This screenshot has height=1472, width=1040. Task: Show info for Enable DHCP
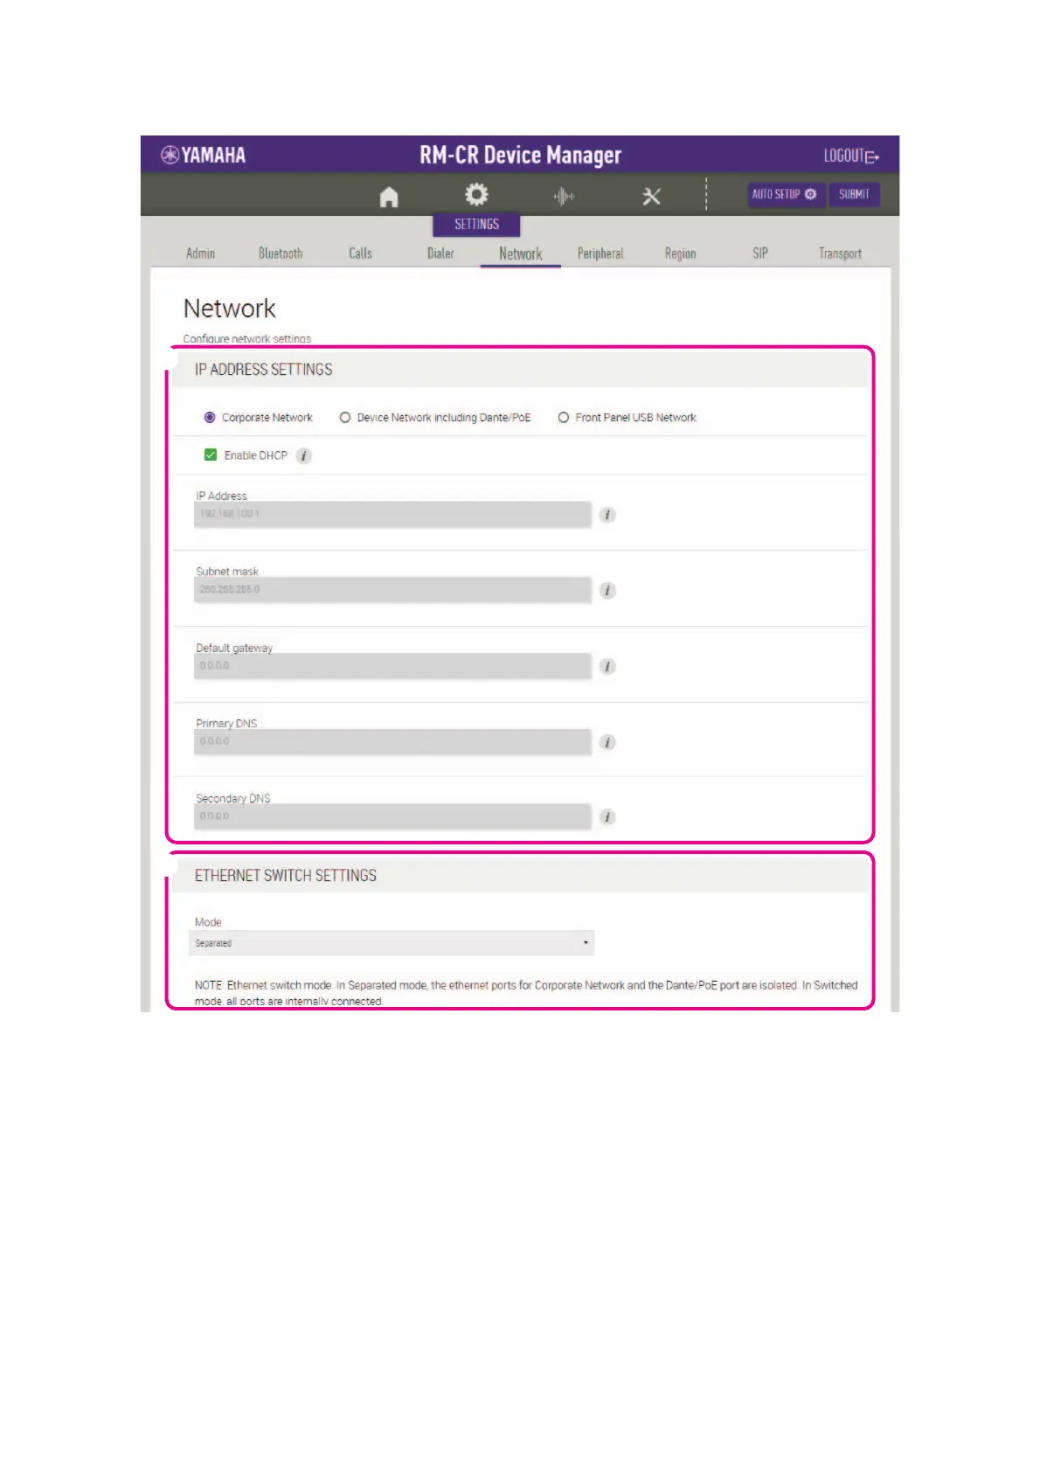click(x=303, y=455)
